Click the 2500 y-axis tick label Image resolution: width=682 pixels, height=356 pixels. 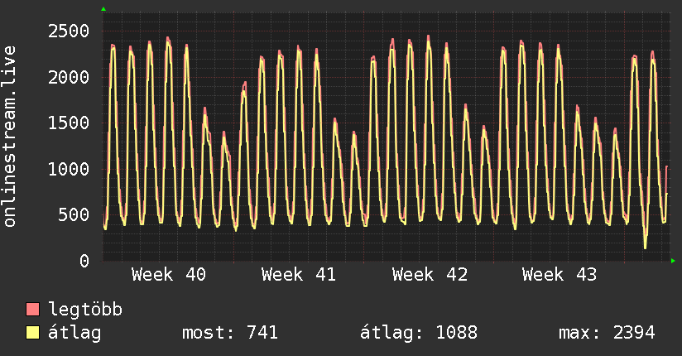[x=69, y=31]
